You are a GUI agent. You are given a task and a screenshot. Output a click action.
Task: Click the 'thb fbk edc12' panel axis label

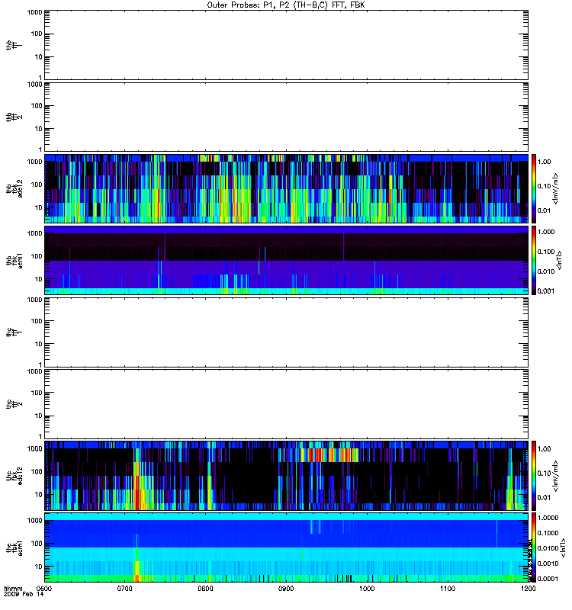pos(14,188)
